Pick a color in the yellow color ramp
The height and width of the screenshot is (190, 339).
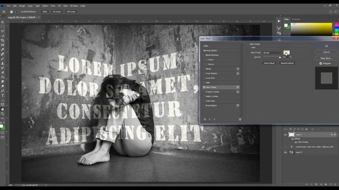click(311, 29)
